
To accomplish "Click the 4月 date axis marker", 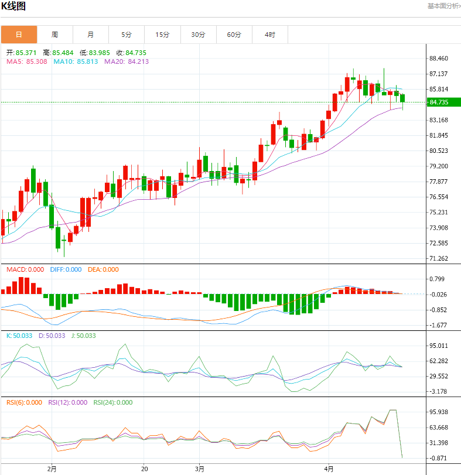I will pyautogui.click(x=329, y=469).
